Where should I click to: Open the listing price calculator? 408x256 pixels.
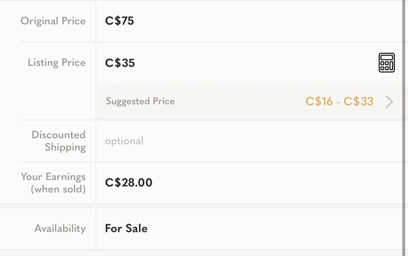386,62
